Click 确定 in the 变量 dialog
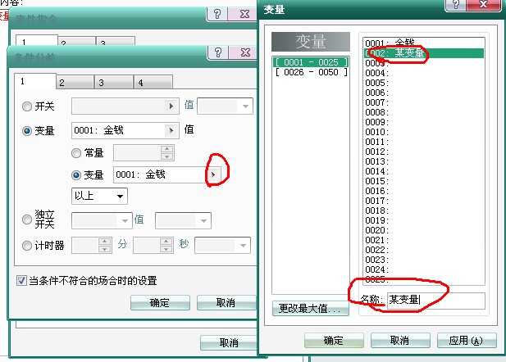 click(334, 341)
